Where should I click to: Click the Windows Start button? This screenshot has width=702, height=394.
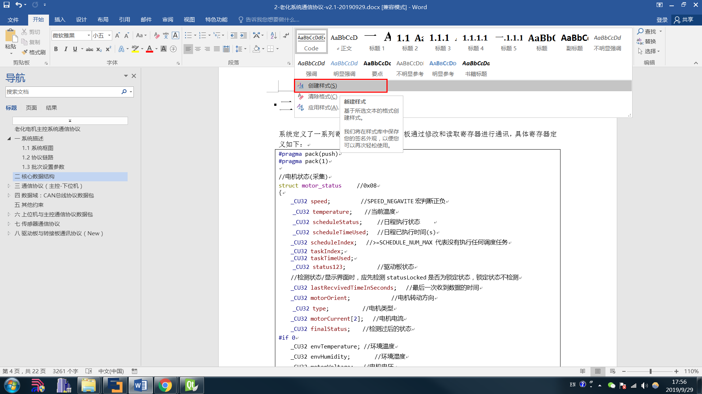tap(12, 386)
